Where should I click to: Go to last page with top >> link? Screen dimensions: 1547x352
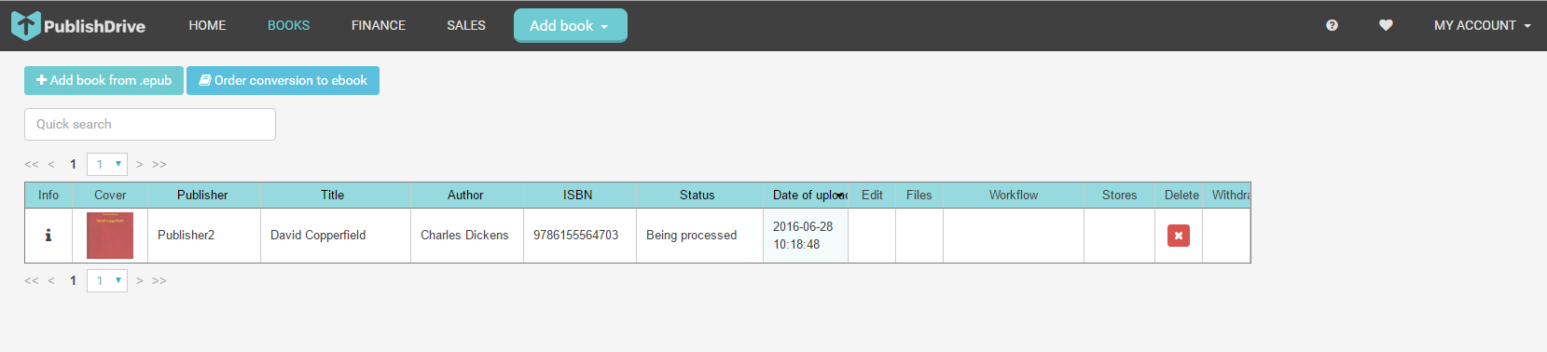pyautogui.click(x=159, y=164)
